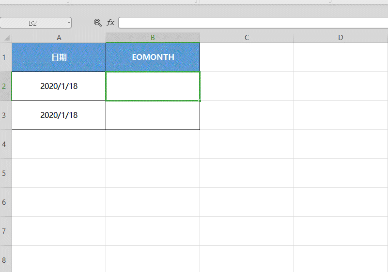Click the magnifier icon beside fx
388x272 pixels.
pyautogui.click(x=97, y=23)
